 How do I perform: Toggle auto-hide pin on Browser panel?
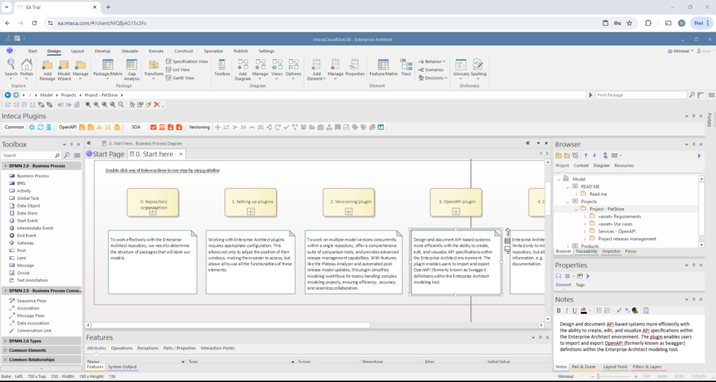click(x=693, y=144)
